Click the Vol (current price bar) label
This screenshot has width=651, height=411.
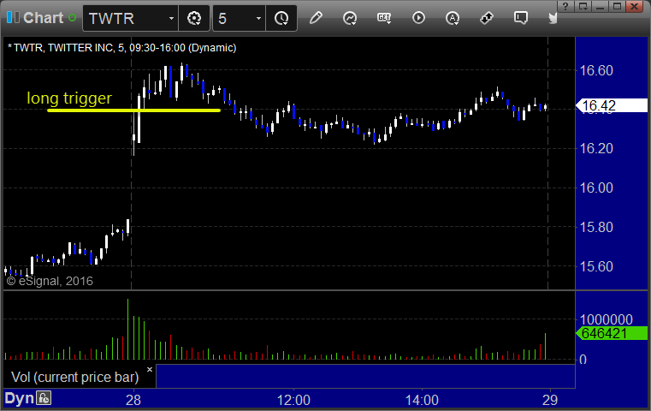tap(74, 377)
